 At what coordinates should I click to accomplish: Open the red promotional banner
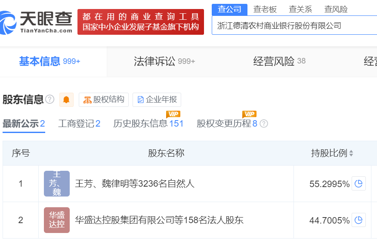tap(141, 22)
